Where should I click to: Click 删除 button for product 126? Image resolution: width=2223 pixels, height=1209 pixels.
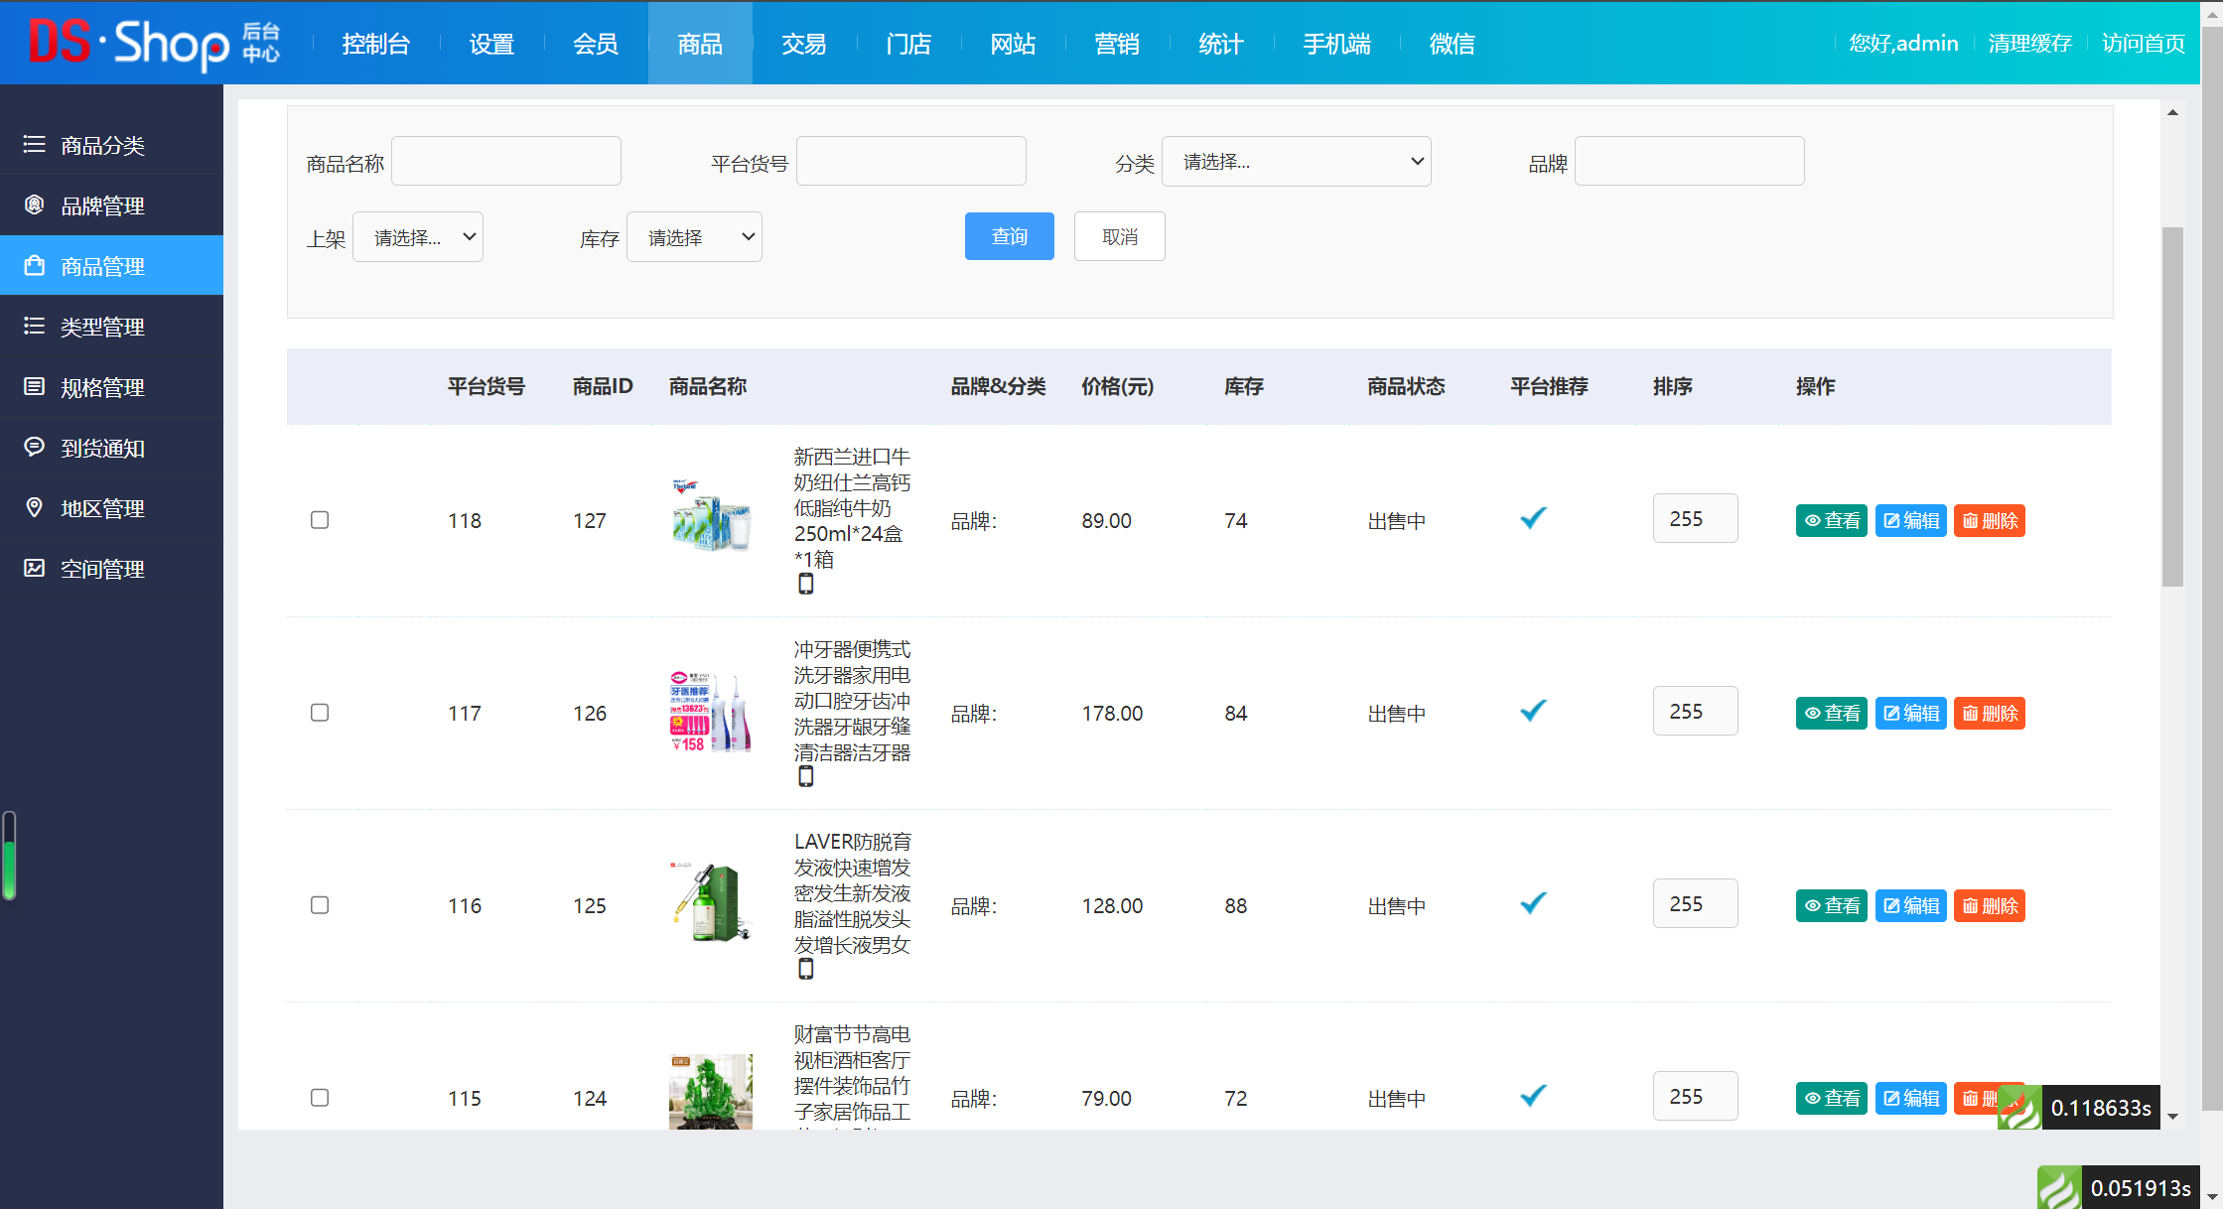1989,714
